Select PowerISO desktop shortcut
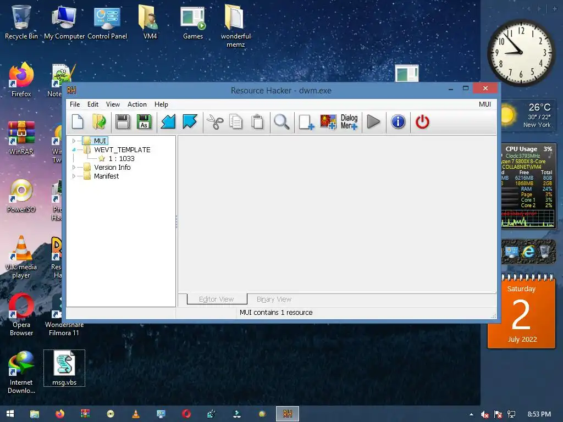Screen dimensions: 563x422 coord(21,196)
